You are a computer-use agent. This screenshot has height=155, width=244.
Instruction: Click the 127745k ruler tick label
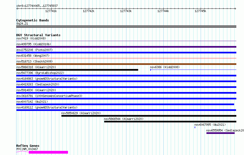click(x=200, y=11)
